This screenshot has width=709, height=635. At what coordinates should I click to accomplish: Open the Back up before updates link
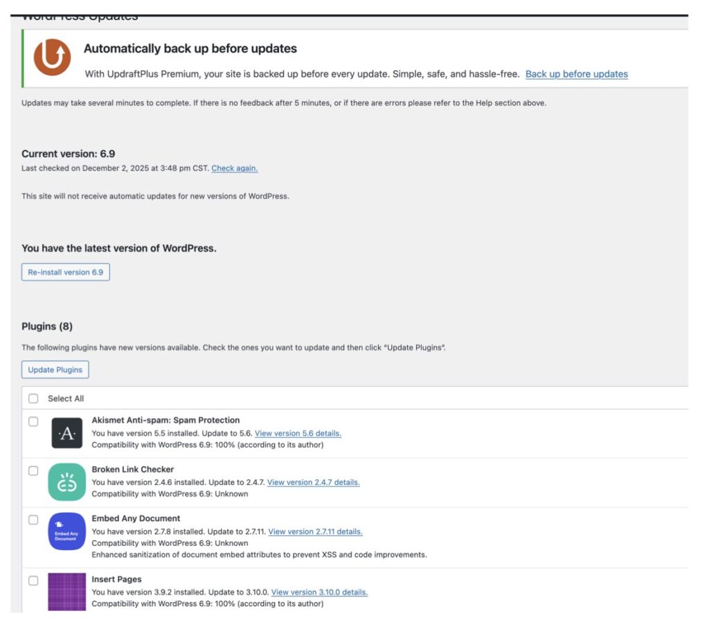coord(576,74)
